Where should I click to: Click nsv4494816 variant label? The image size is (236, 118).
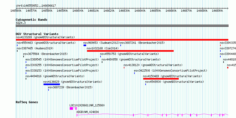(x=55, y=76)
